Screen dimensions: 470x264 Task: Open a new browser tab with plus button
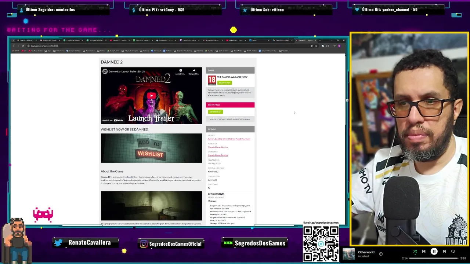[320, 40]
